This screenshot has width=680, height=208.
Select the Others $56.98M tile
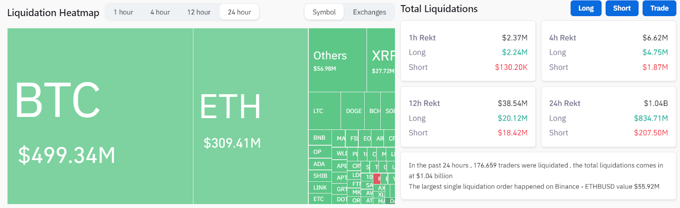point(337,60)
